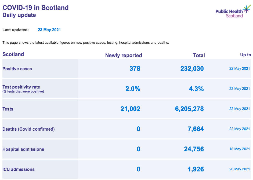
Task: Click the Positive cases row label
Action: (x=17, y=69)
